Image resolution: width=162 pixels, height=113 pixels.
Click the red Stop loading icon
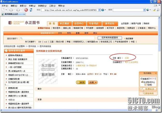26,10
